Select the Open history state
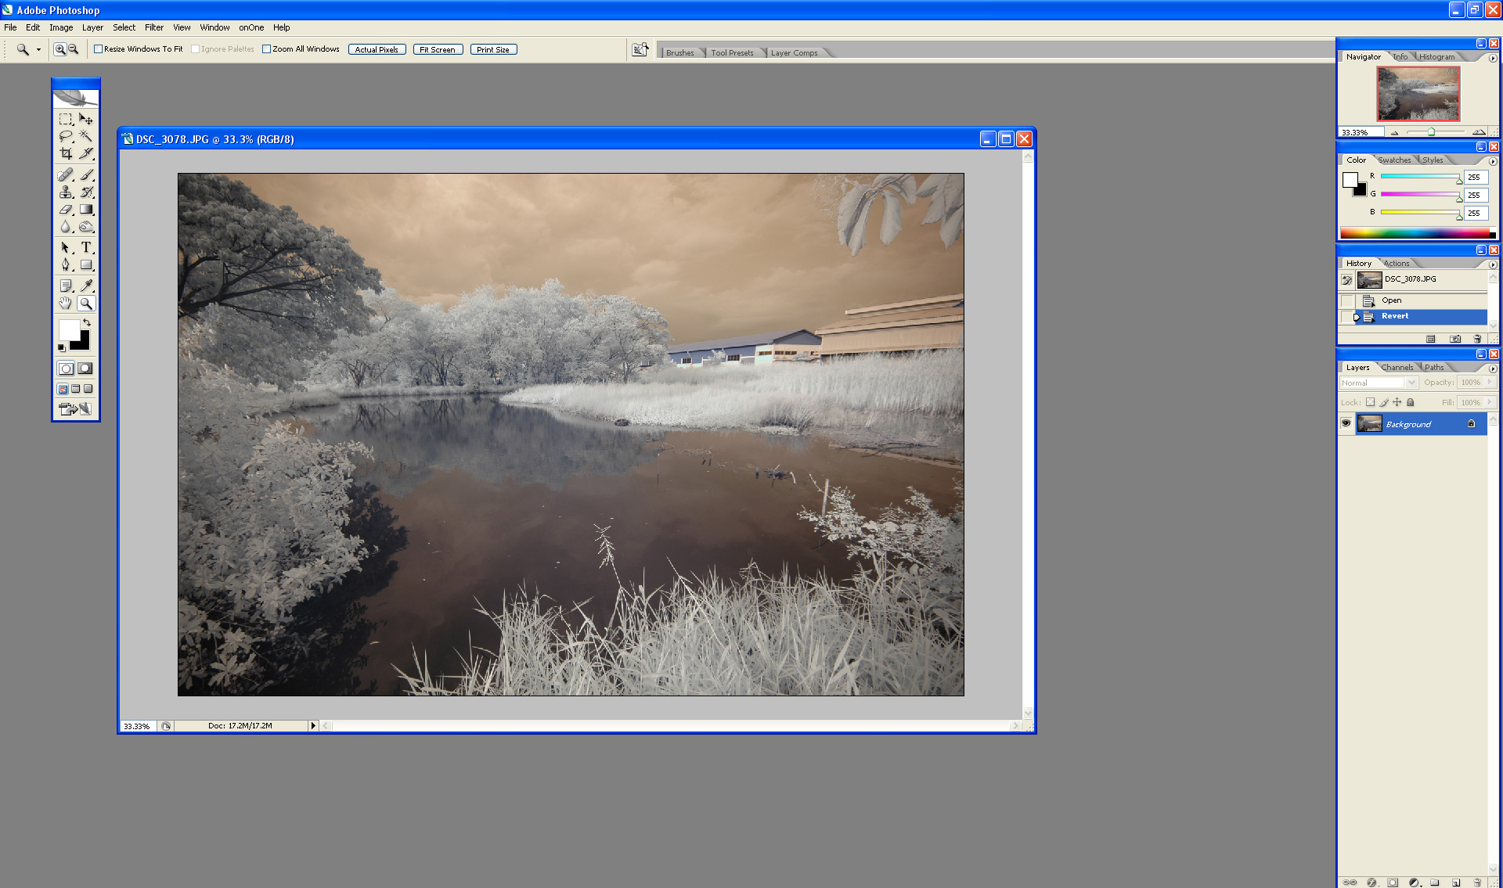 1391,300
